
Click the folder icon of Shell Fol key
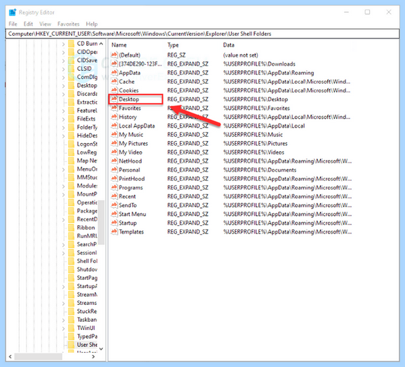(72, 261)
